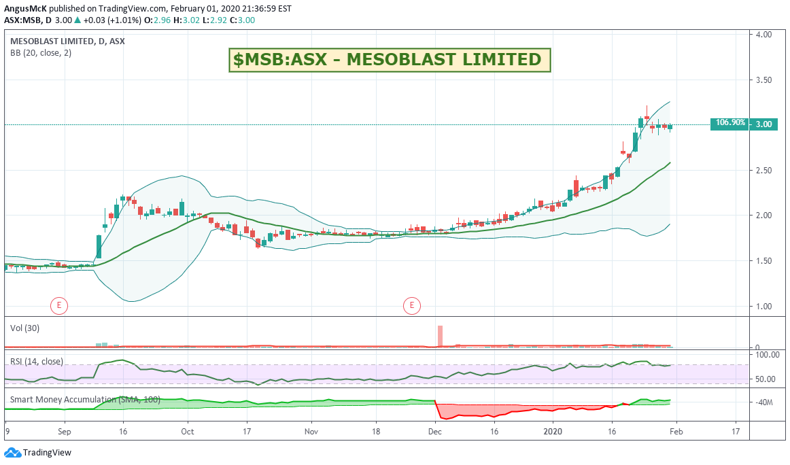Screen dimensions: 790x465
Task: Click the 2020 date axis label
Action: 553,431
